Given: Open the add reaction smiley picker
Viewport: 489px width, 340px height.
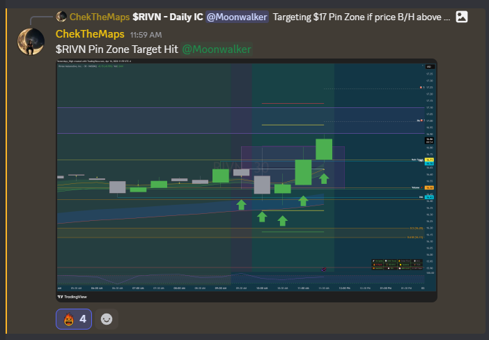Looking at the screenshot, I should point(107,319).
